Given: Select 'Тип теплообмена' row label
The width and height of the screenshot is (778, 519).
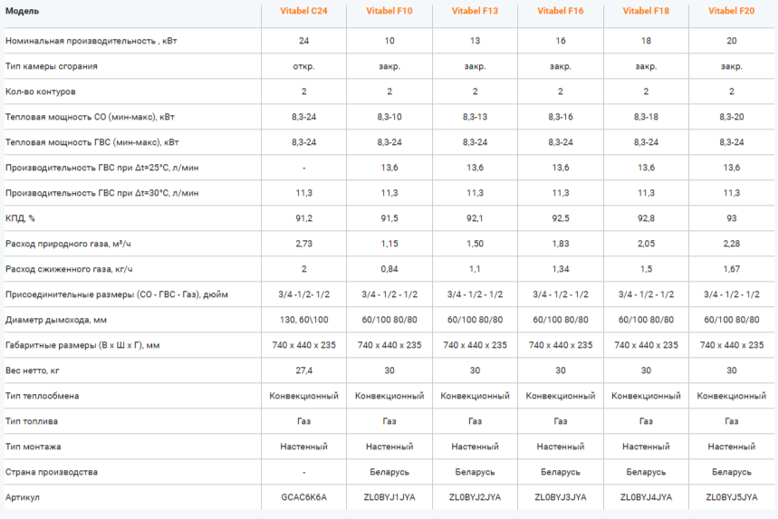Looking at the screenshot, I should tap(43, 396).
